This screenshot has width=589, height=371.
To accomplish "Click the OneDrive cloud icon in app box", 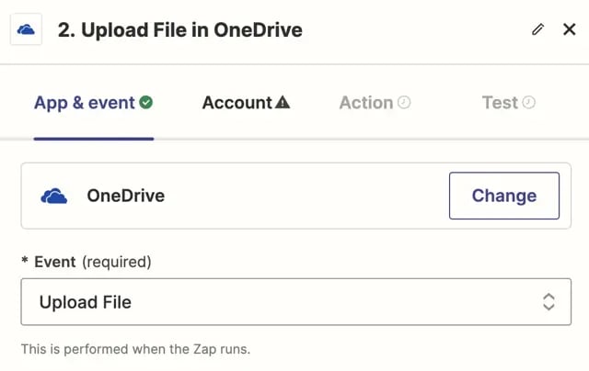I will click(x=54, y=196).
